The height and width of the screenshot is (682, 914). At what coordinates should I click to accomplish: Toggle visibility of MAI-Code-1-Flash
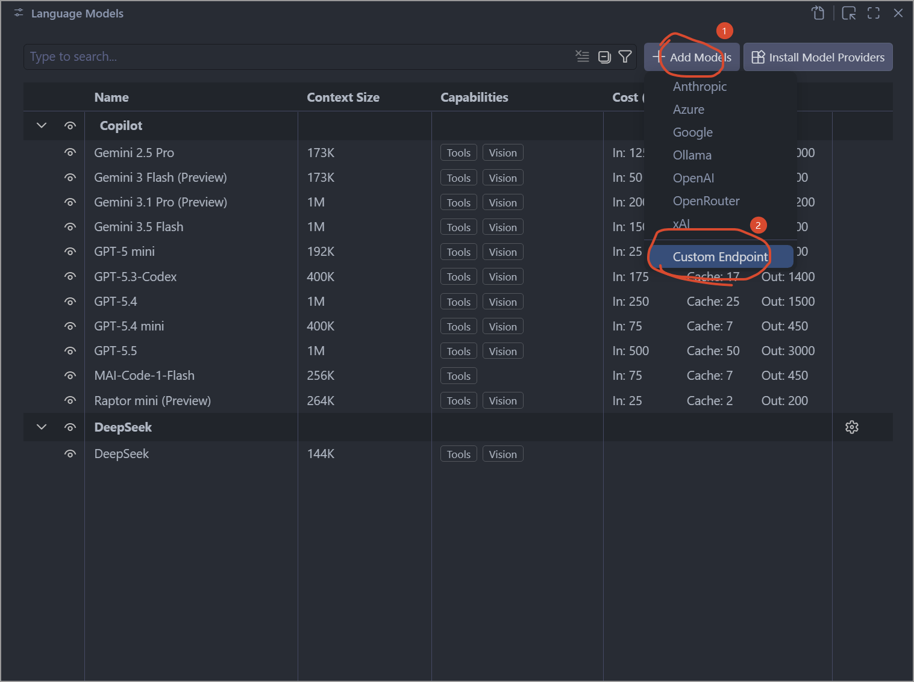(70, 376)
